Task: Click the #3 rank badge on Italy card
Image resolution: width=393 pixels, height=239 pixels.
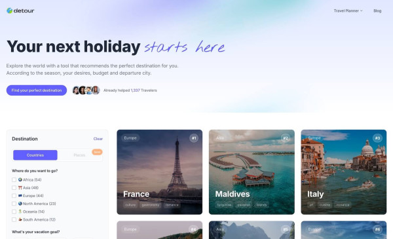Action: pyautogui.click(x=377, y=138)
